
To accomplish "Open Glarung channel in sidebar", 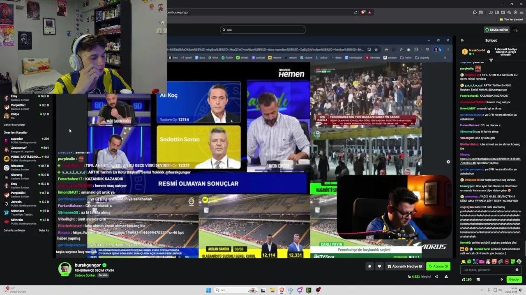I will (x=26, y=176).
